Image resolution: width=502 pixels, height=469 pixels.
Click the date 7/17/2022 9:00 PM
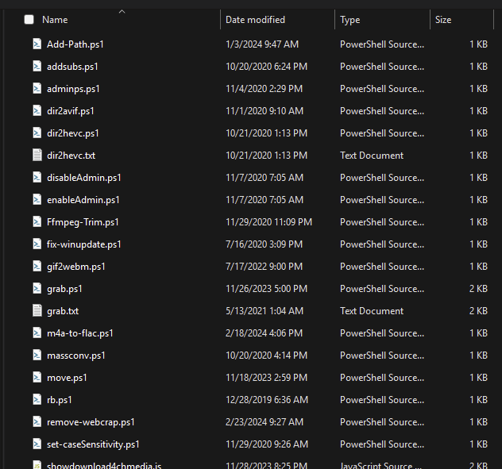(x=265, y=267)
